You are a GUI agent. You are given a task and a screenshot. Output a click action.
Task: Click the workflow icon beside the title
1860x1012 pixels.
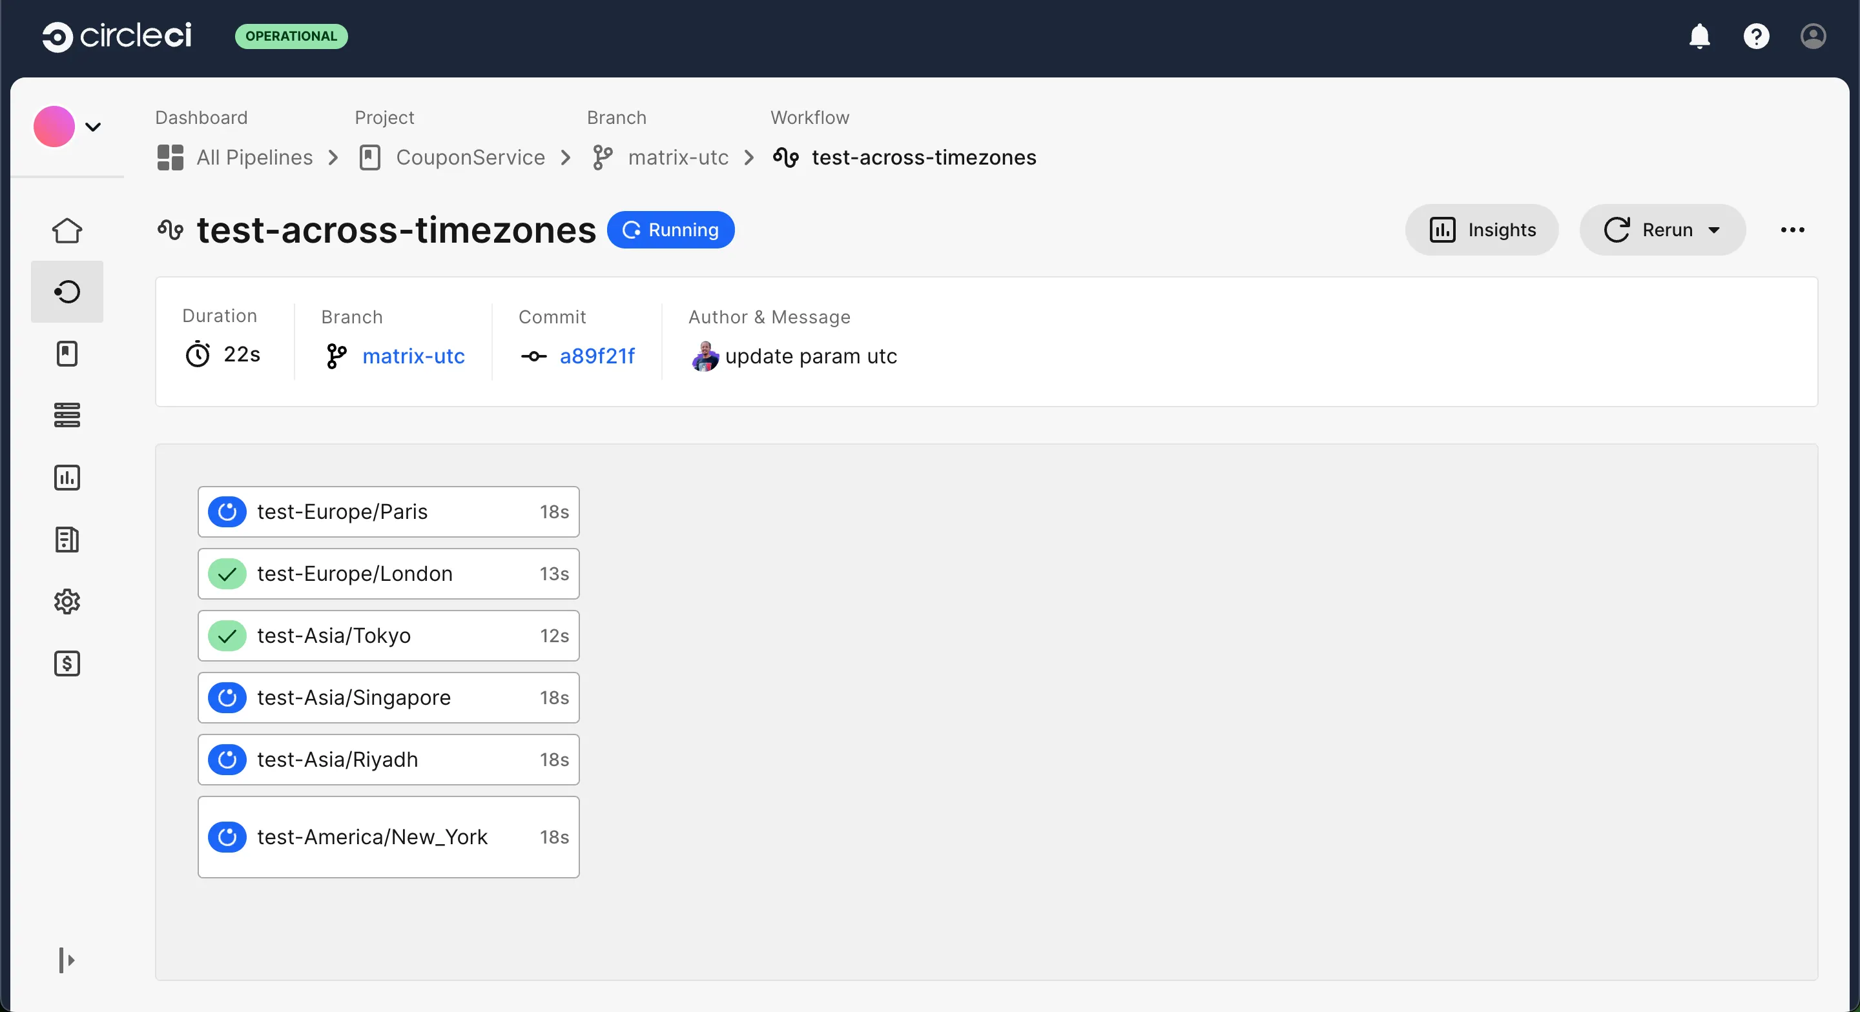[170, 230]
